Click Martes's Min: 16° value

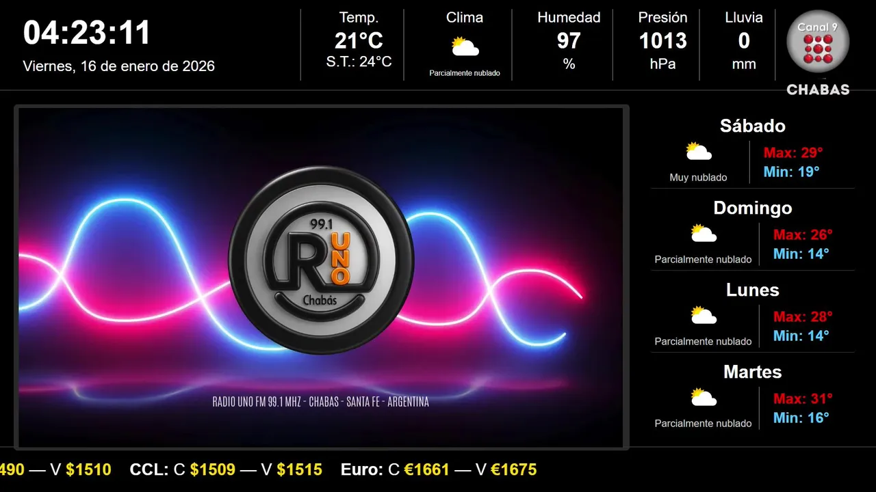click(801, 418)
